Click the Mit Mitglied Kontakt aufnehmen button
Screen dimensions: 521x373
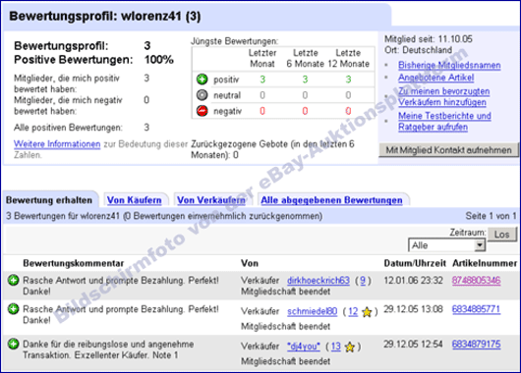point(448,150)
